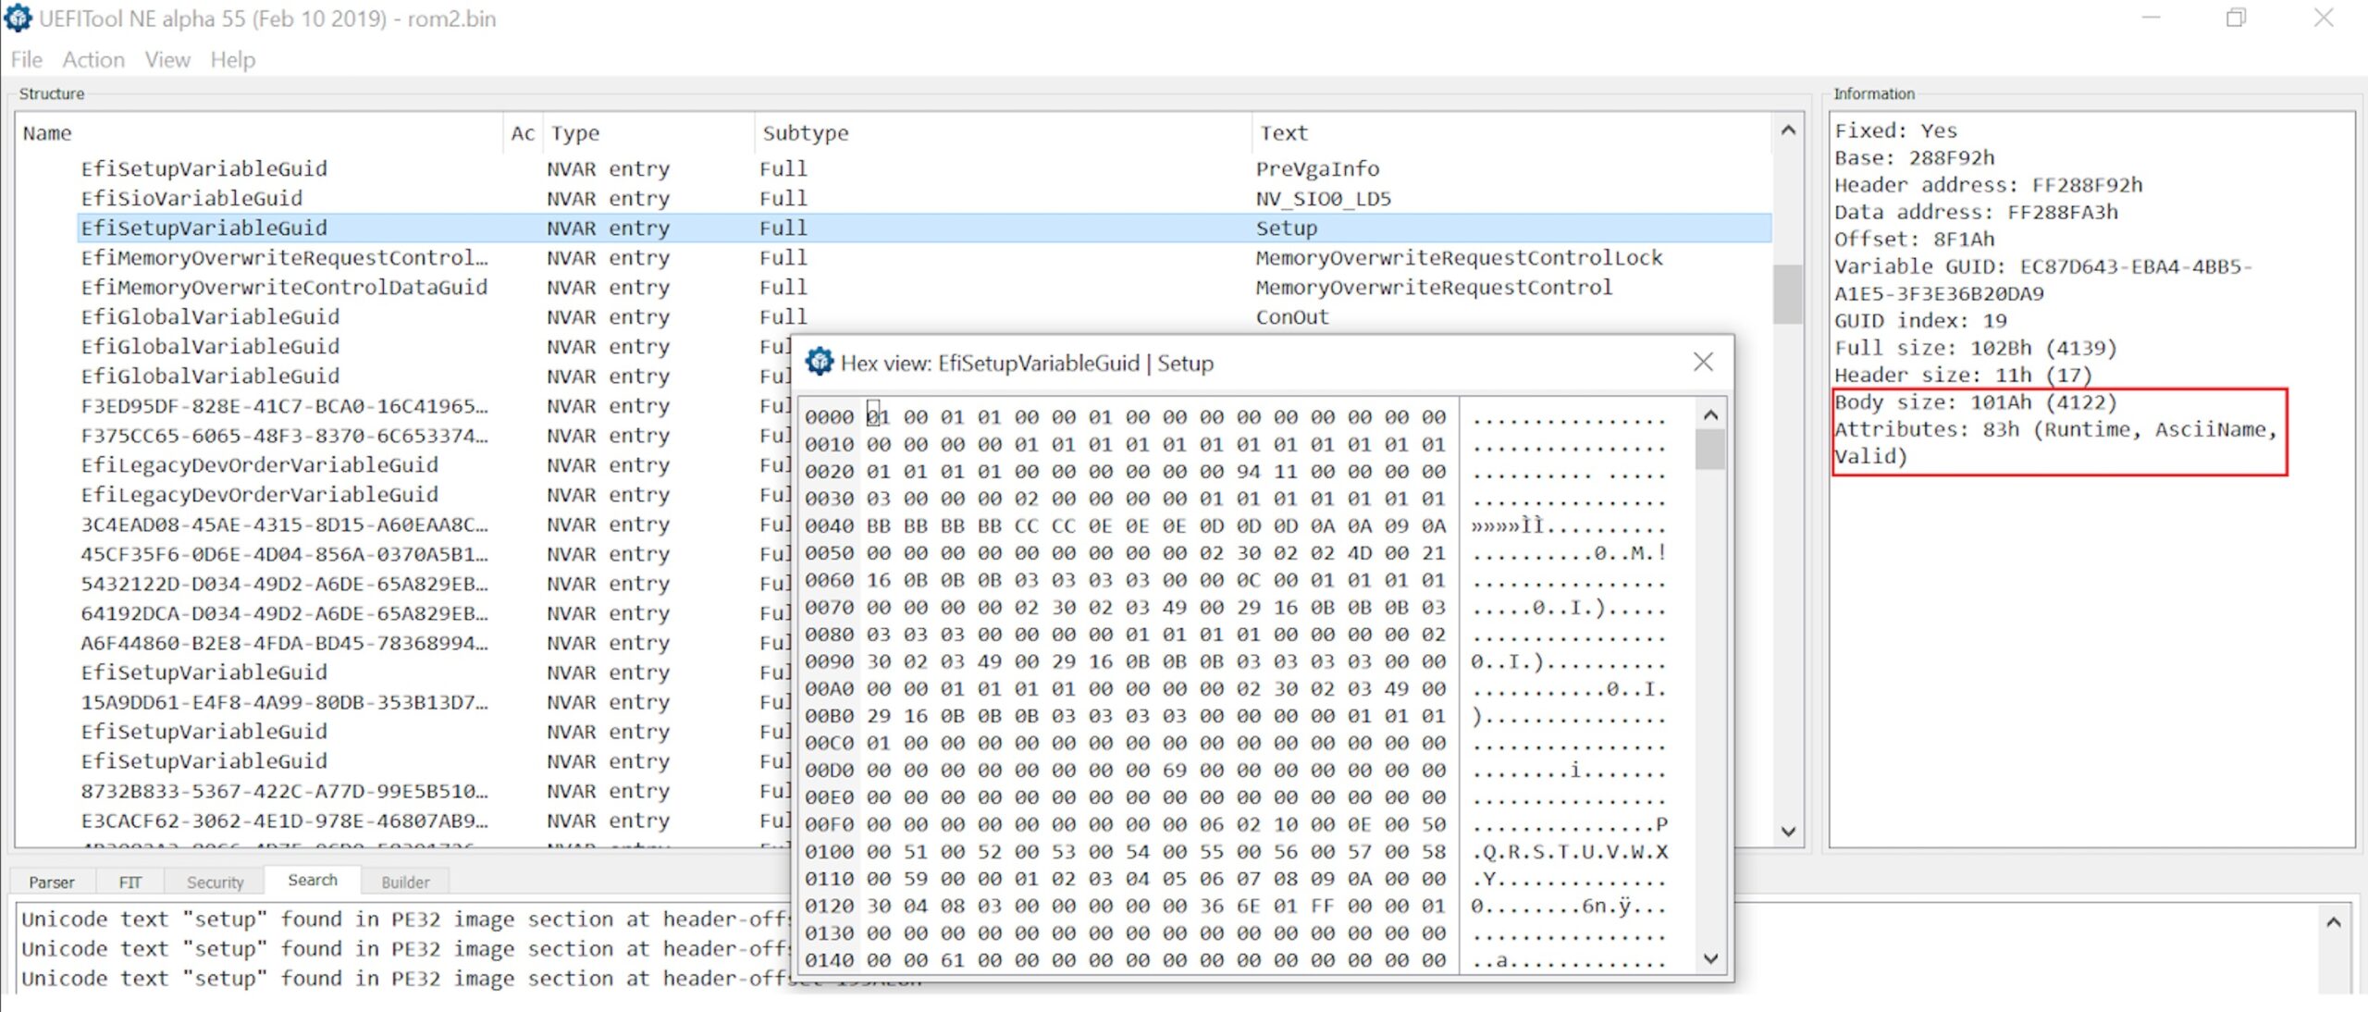Open the View menu

[166, 59]
